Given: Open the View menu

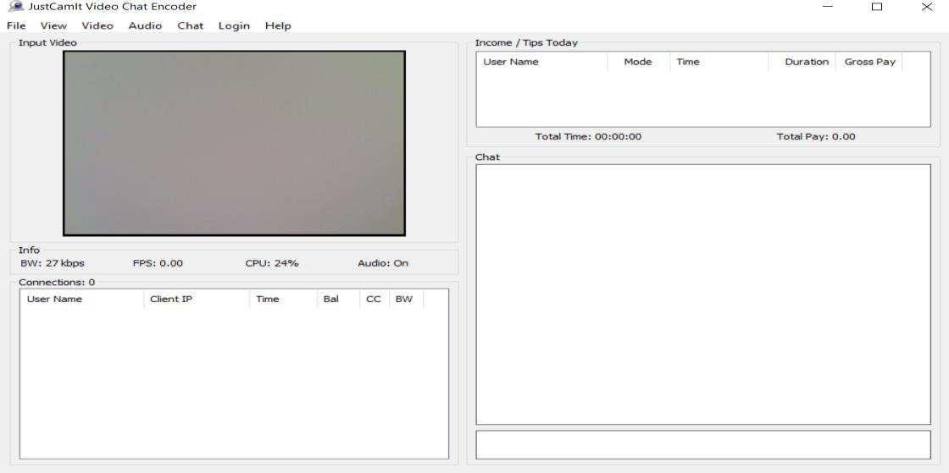Looking at the screenshot, I should click(53, 25).
